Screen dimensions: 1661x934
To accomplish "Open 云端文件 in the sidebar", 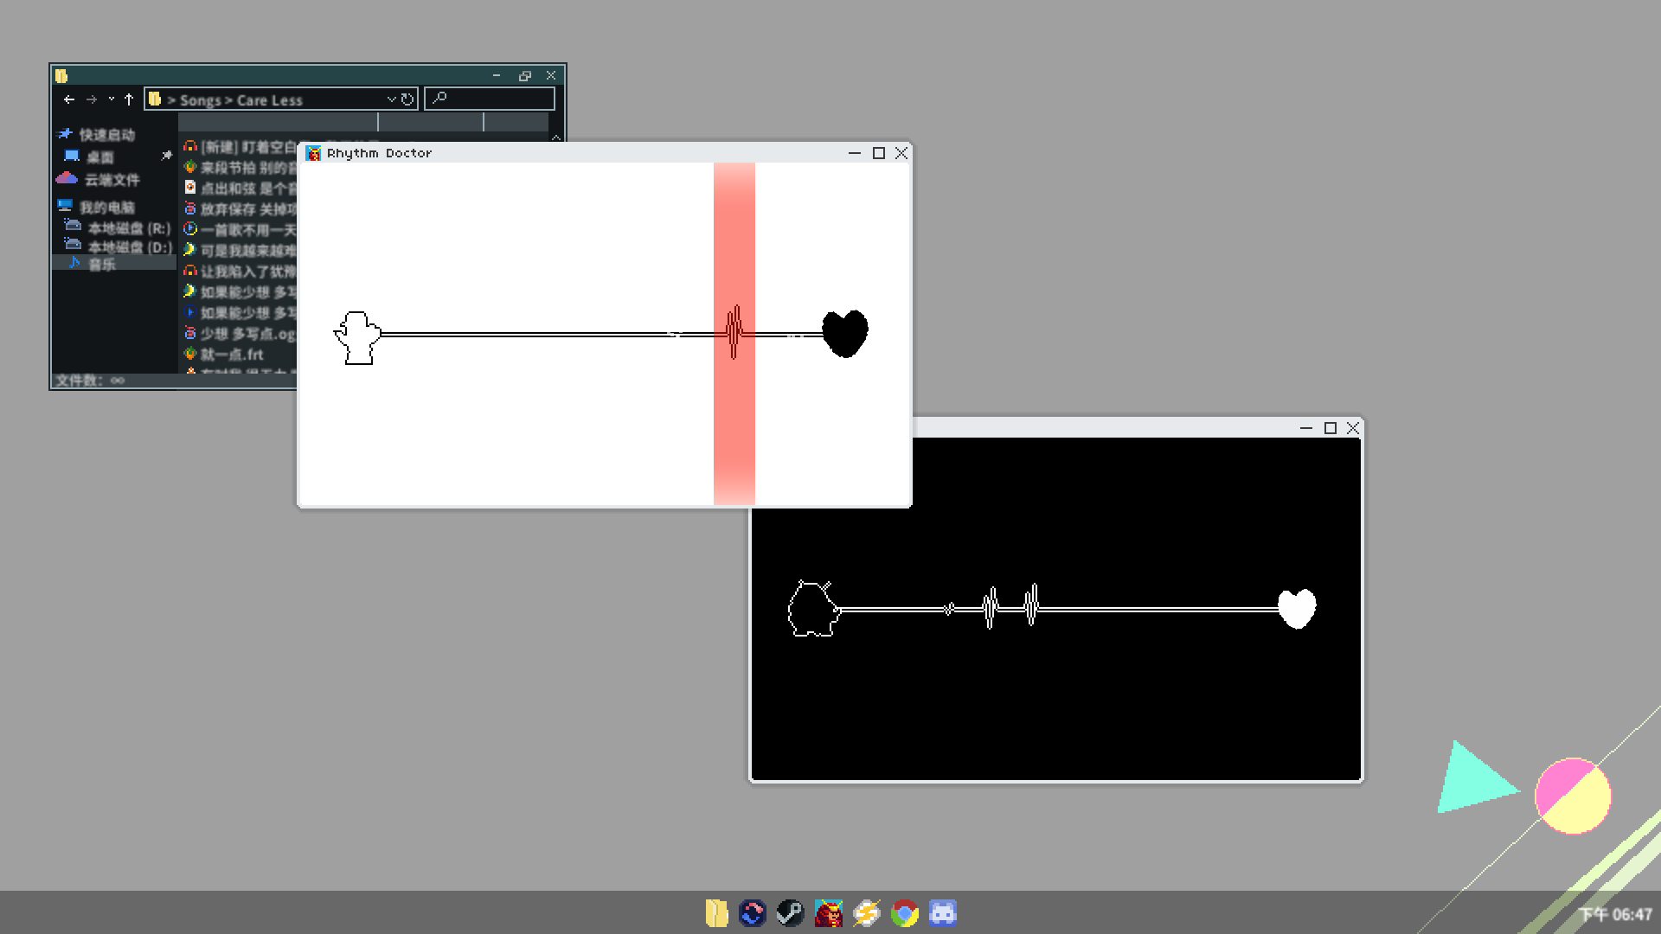I will click(x=112, y=180).
